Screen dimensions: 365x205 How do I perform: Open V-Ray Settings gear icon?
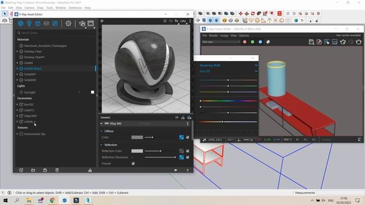pos(68,23)
